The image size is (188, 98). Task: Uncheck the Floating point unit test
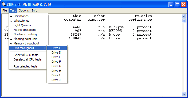tap(28, 39)
